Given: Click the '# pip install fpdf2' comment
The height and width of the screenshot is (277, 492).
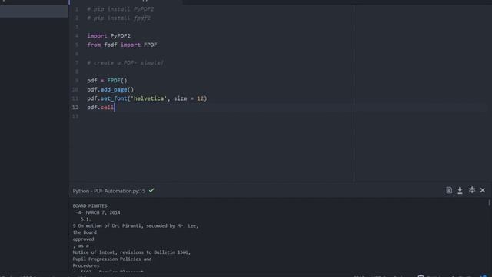Looking at the screenshot, I should [x=119, y=18].
